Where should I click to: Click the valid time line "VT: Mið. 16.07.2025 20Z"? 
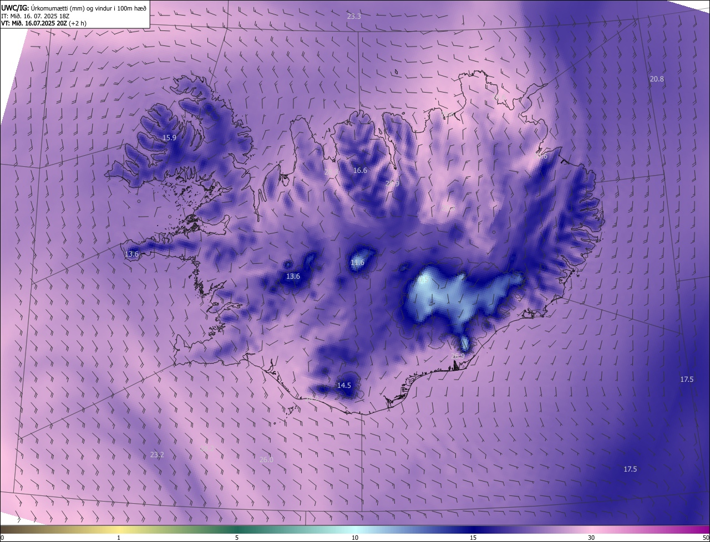pyautogui.click(x=34, y=23)
